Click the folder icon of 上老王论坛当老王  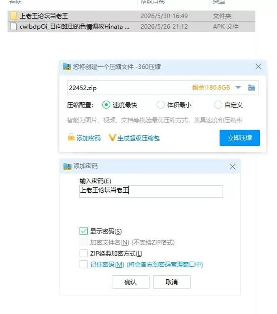click(x=14, y=16)
